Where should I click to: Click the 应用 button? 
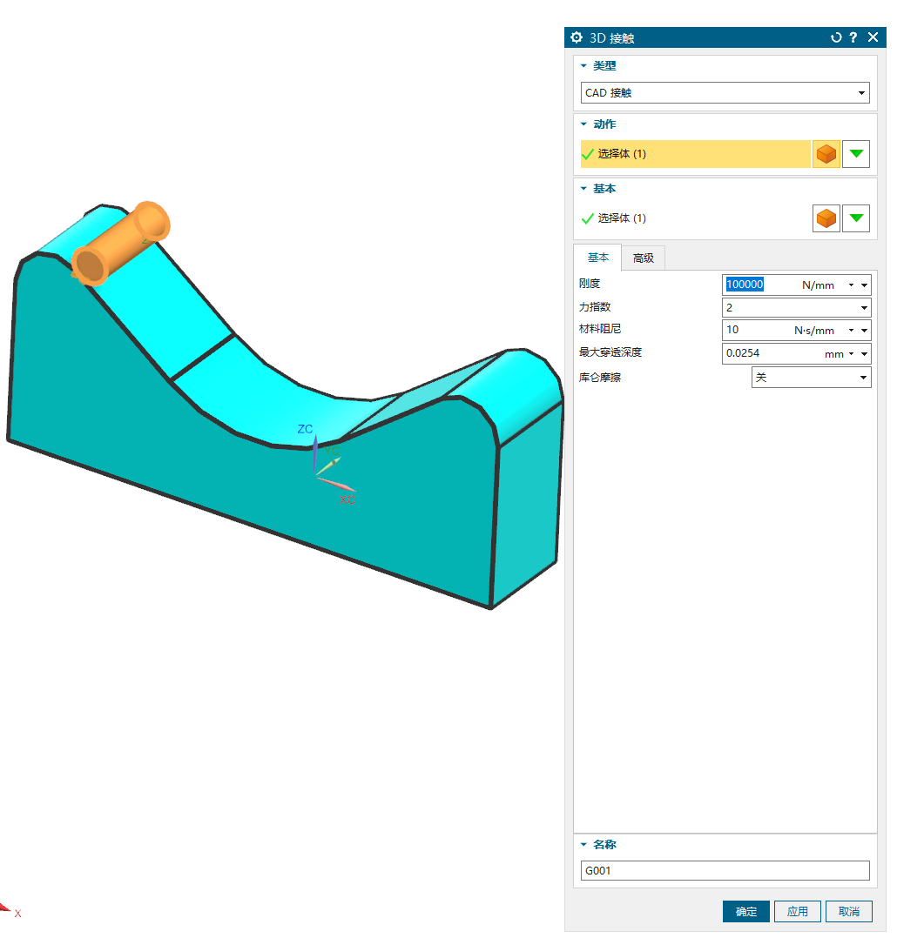pyautogui.click(x=798, y=911)
